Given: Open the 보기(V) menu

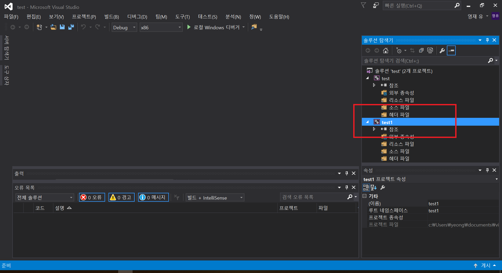Looking at the screenshot, I should point(56,17).
